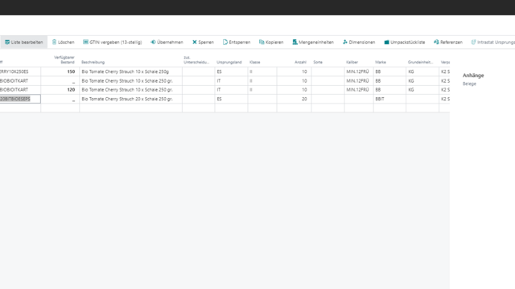
Task: Select description 'Schale 250g' row
Action: (x=126, y=71)
